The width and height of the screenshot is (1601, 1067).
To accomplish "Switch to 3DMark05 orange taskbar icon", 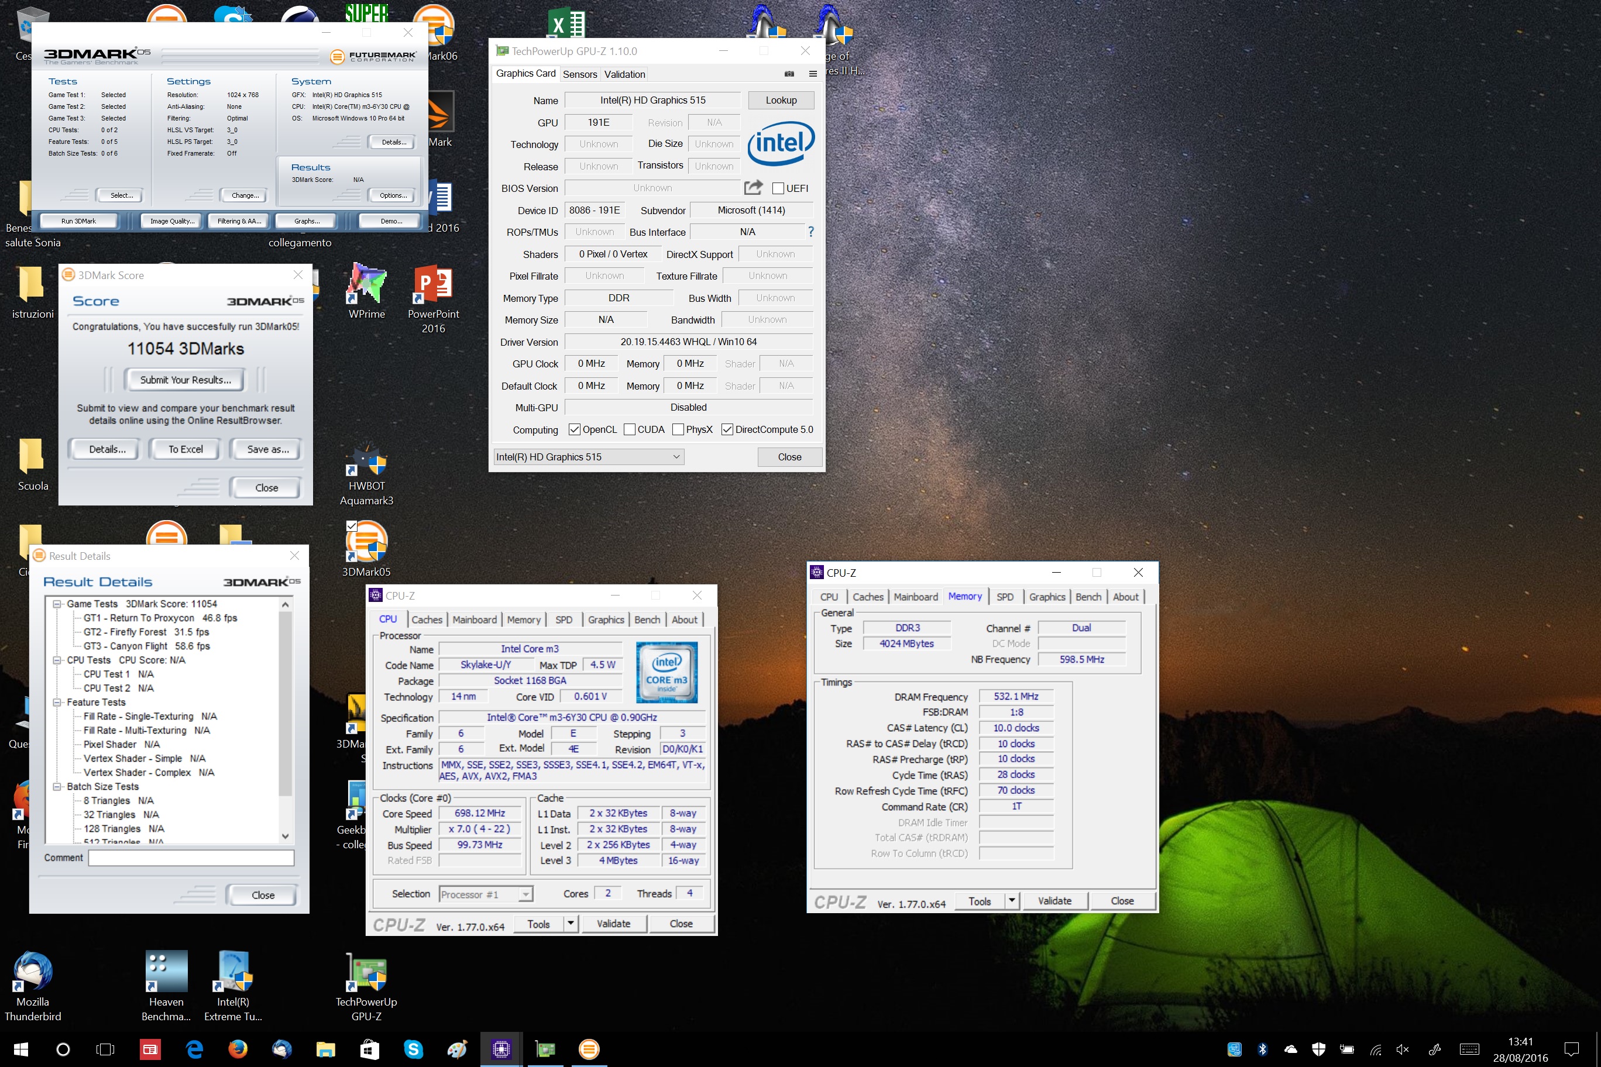I will (x=589, y=1049).
